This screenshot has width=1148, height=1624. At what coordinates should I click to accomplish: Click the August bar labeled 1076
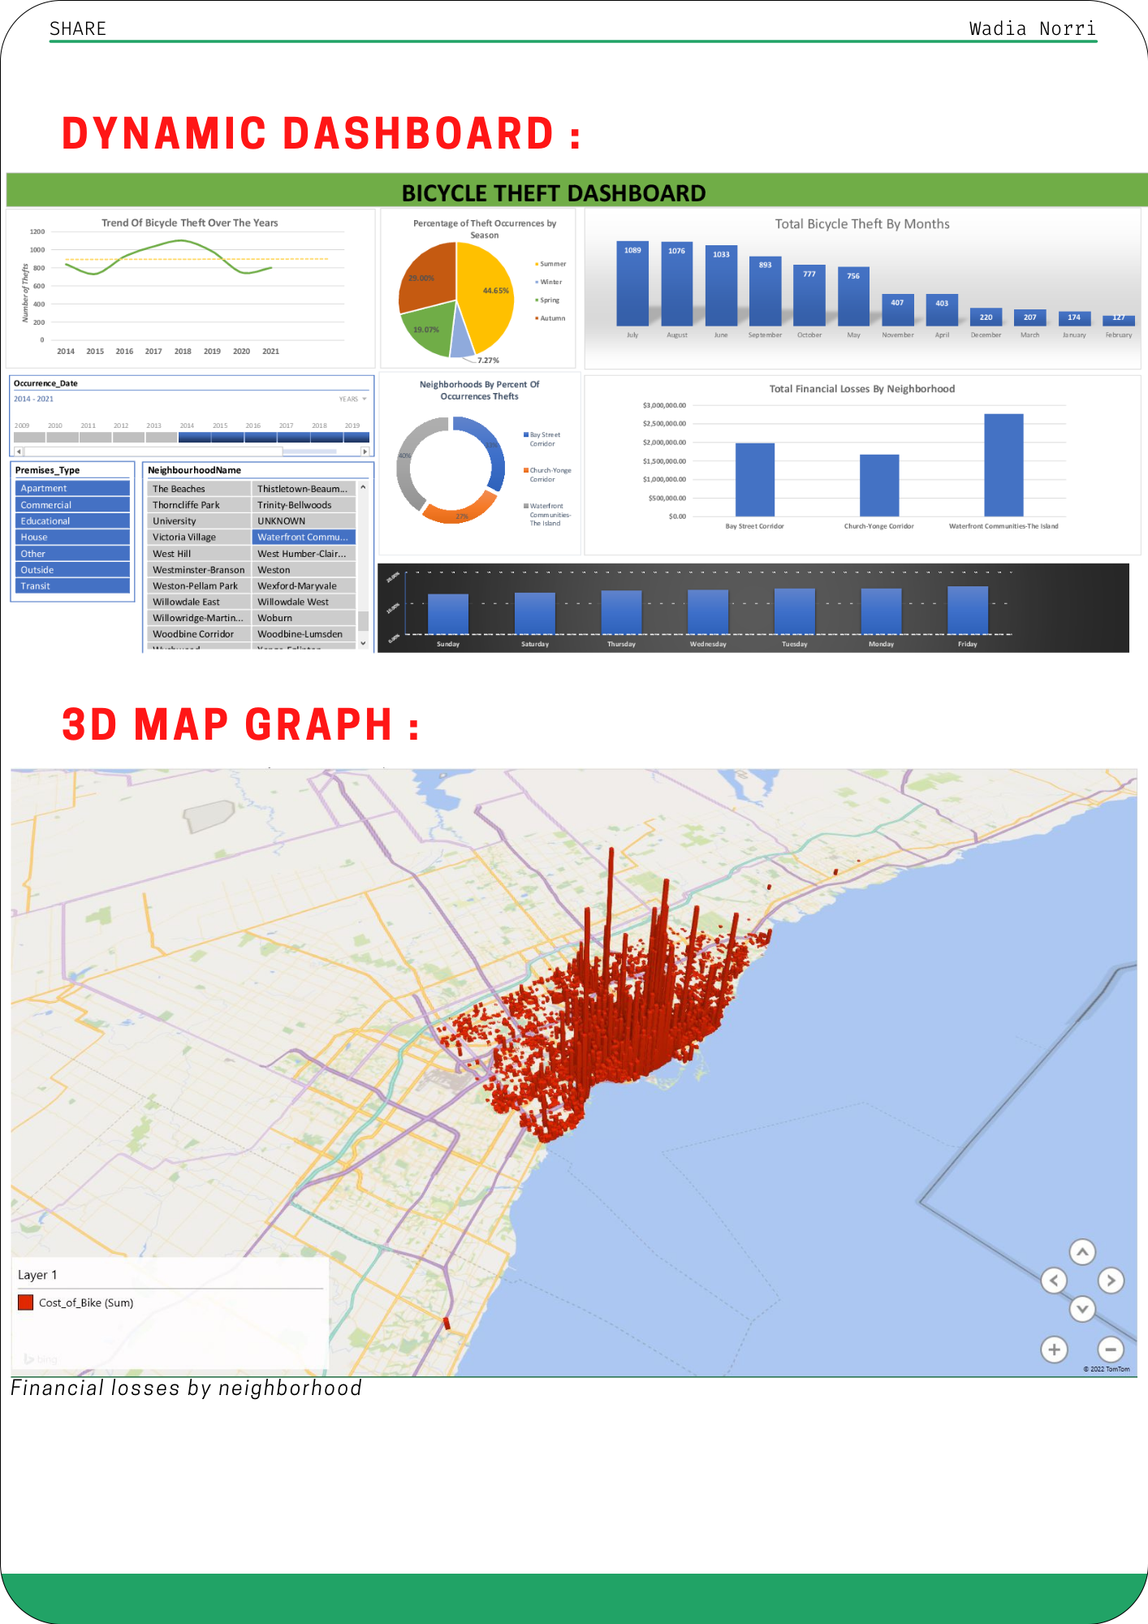pyautogui.click(x=676, y=284)
